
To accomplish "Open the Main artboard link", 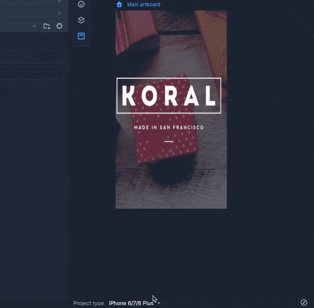I will [x=144, y=5].
